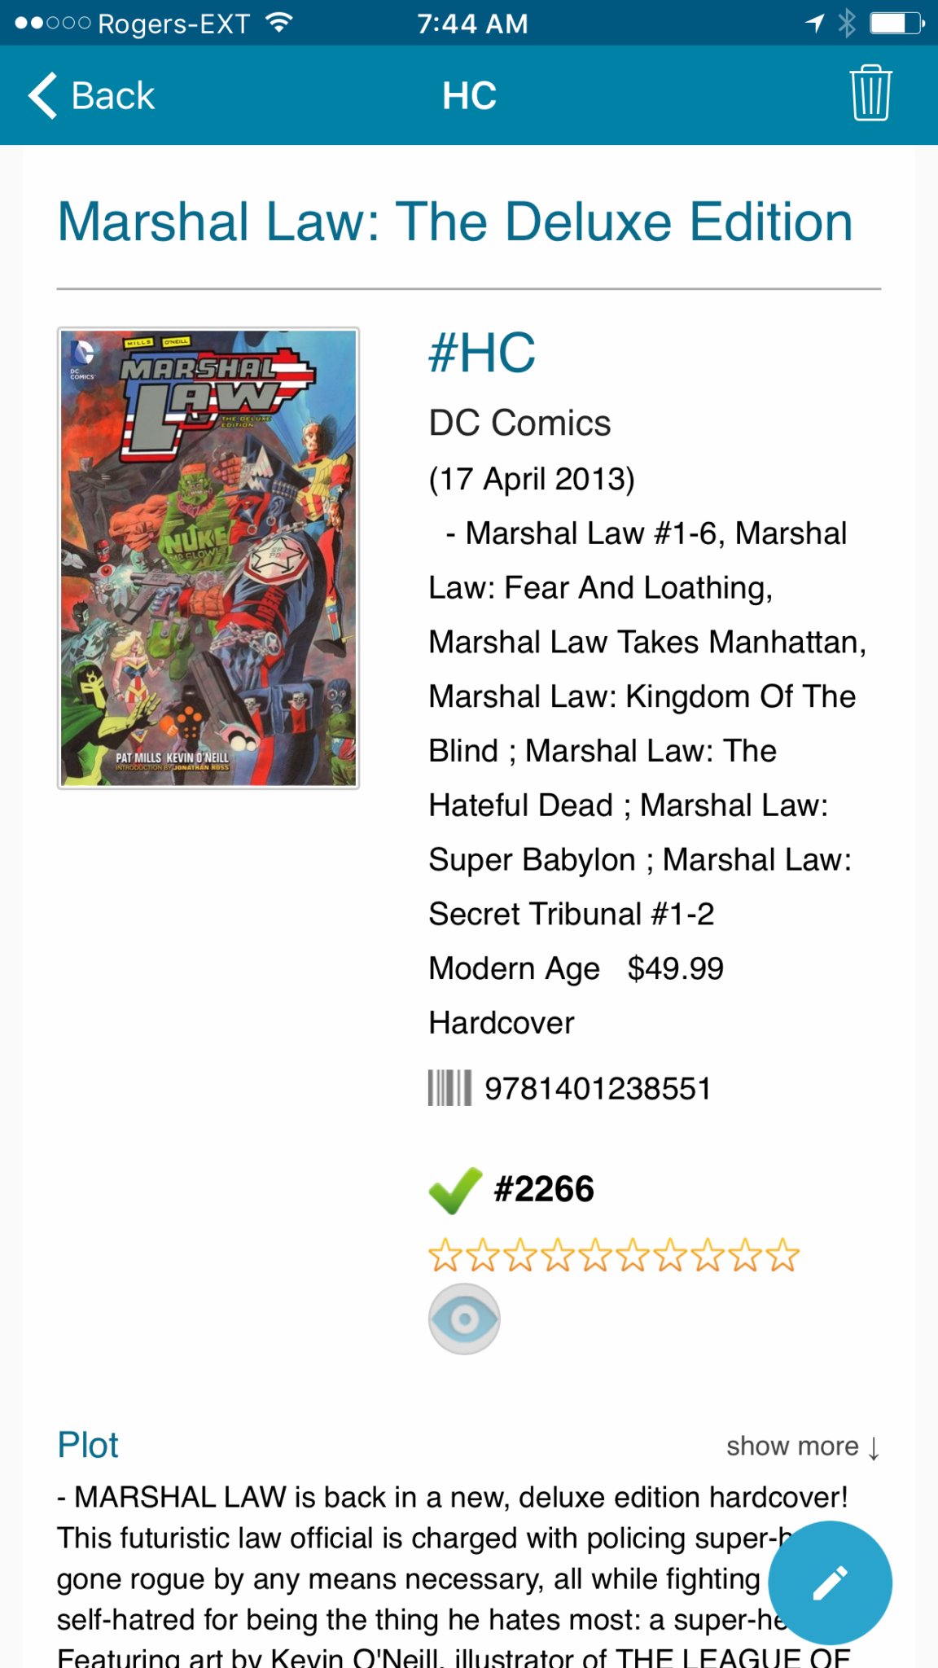Toggle the eye read-status icon
Image resolution: width=938 pixels, height=1668 pixels.
[x=464, y=1319]
